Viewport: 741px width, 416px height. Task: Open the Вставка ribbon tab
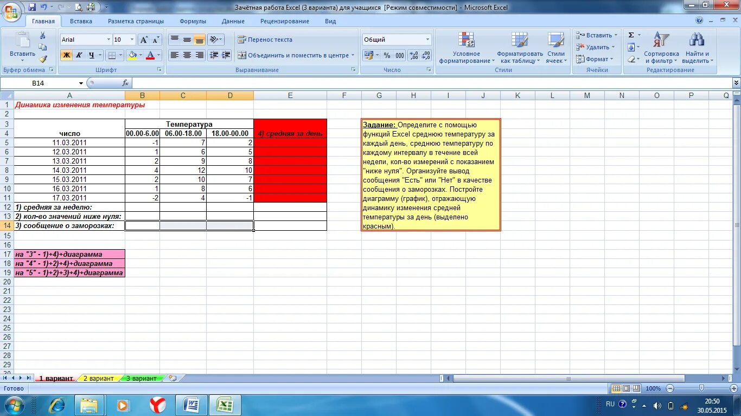tap(81, 21)
